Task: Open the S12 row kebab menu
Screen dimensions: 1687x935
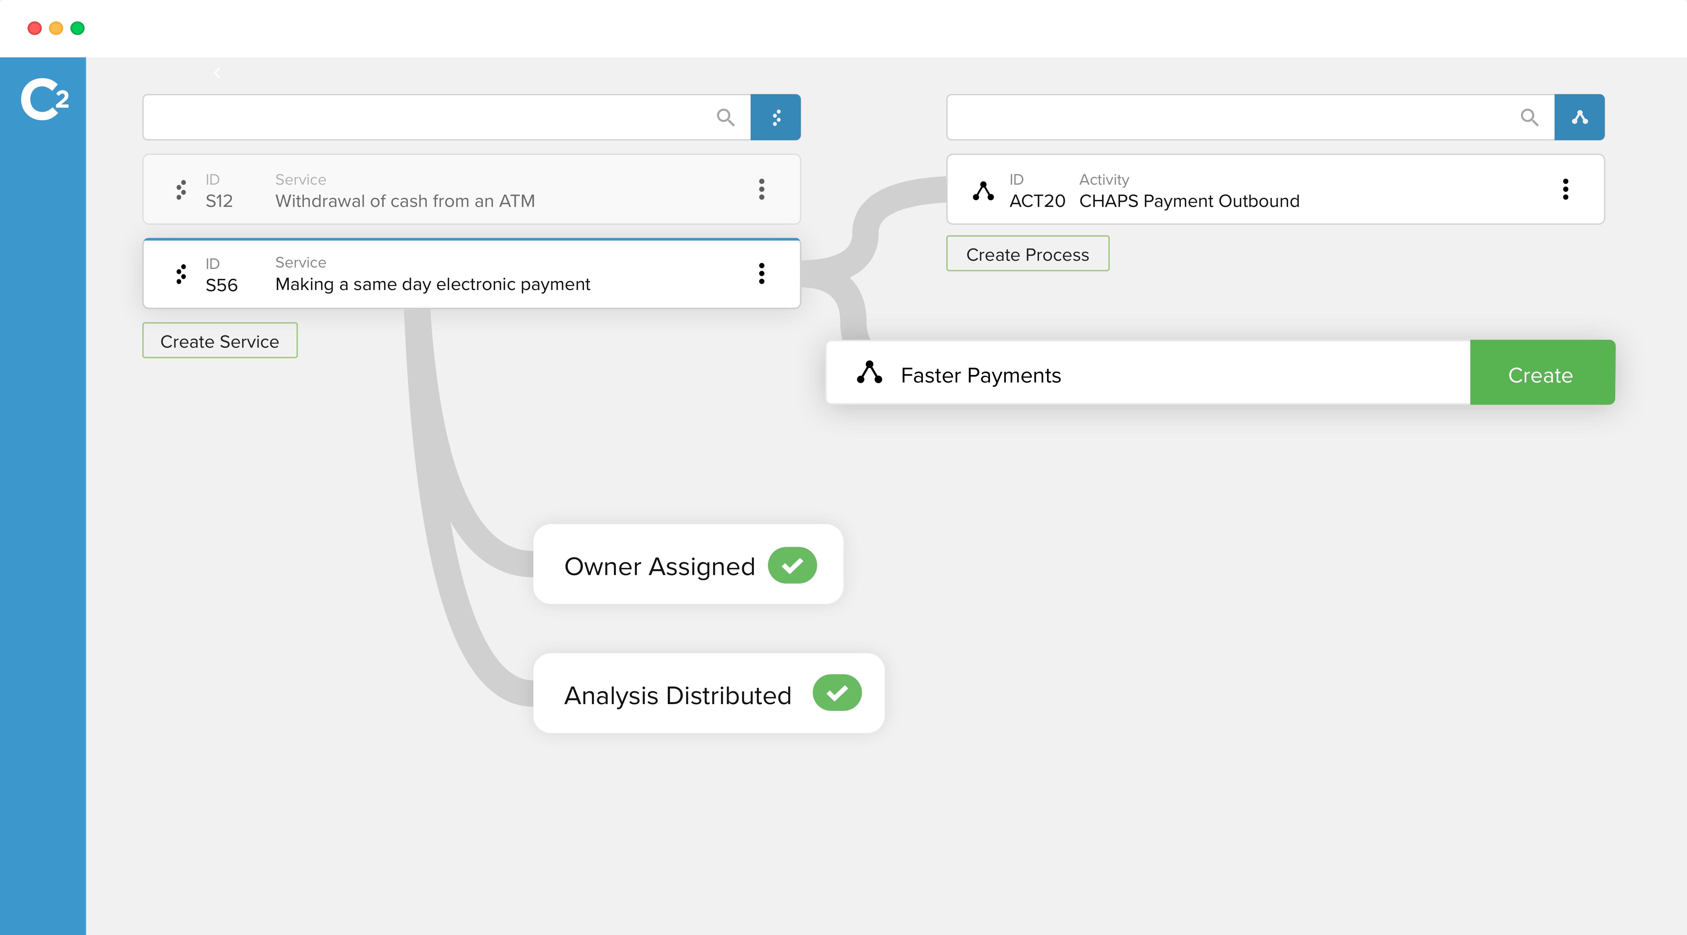Action: (761, 189)
